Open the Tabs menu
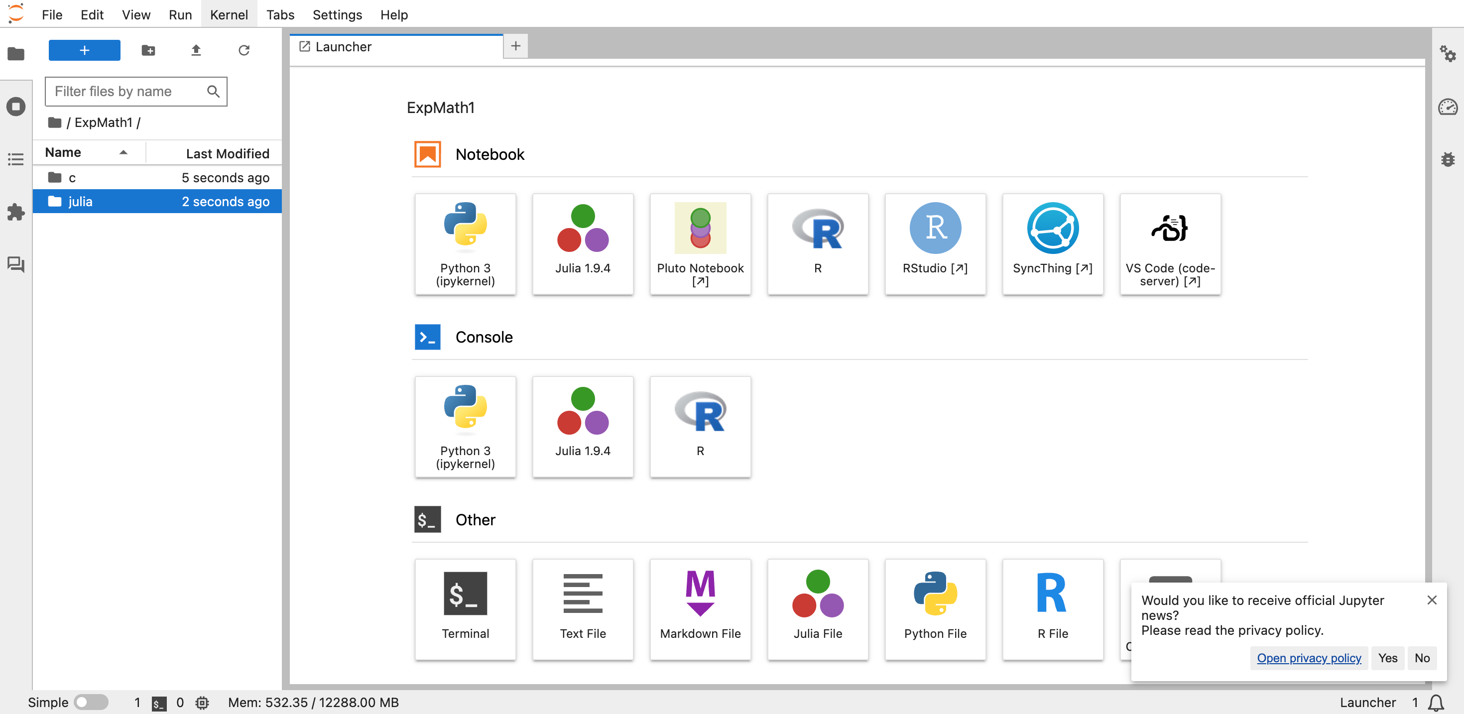This screenshot has width=1464, height=714. [280, 14]
